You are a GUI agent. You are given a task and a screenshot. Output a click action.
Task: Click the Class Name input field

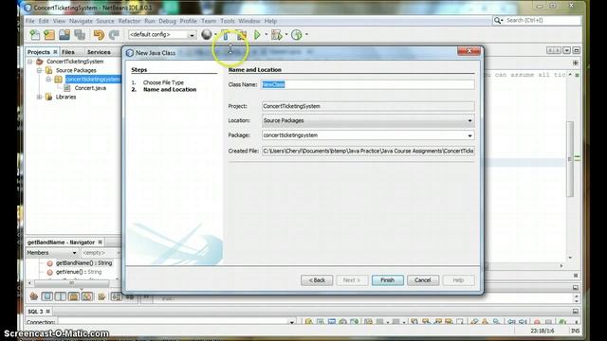coord(368,84)
